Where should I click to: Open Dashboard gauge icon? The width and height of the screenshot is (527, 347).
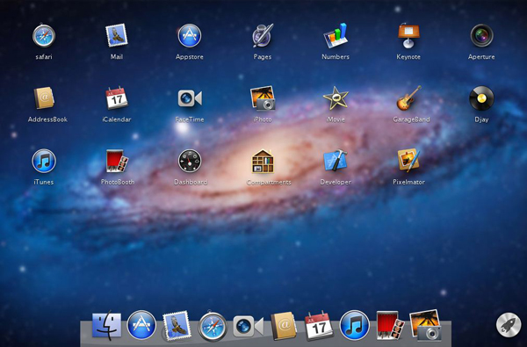pos(190,161)
